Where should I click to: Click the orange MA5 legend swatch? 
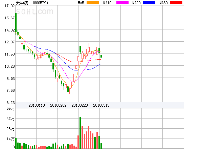(x=93, y=2)
